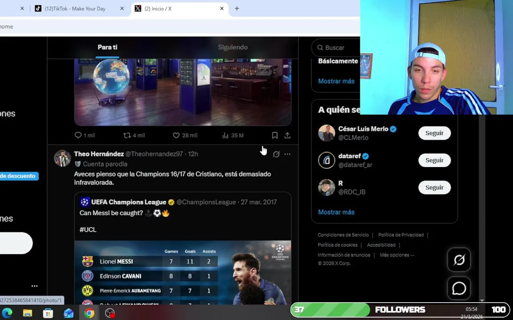Open Información de anuncios link
The height and width of the screenshot is (320, 513).
[x=344, y=255]
